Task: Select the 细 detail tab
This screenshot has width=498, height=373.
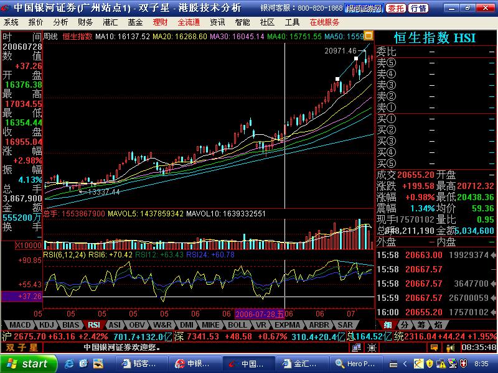Action: 387,325
